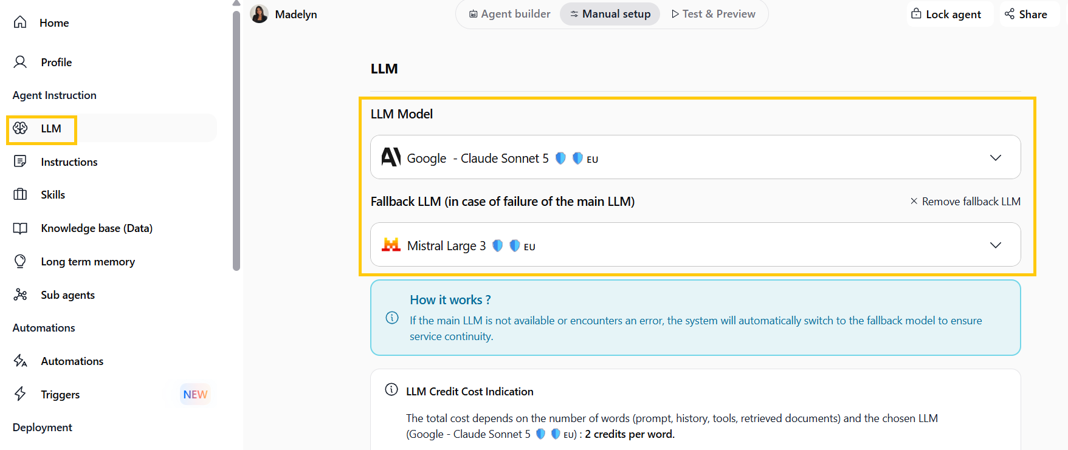
Task: Click Madelyn's avatar picture
Action: coord(259,14)
